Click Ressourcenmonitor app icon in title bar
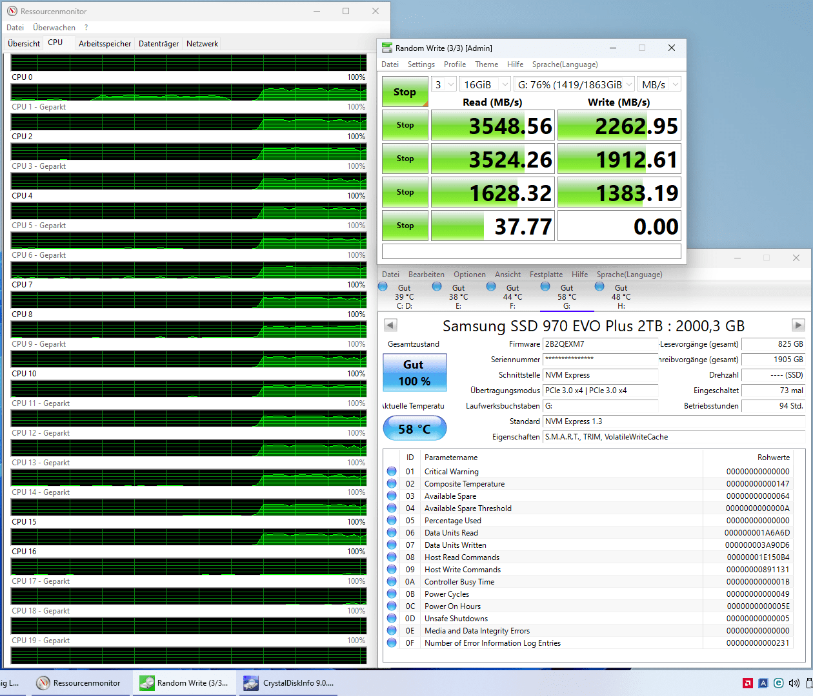Image resolution: width=813 pixels, height=696 pixels. pos(12,11)
